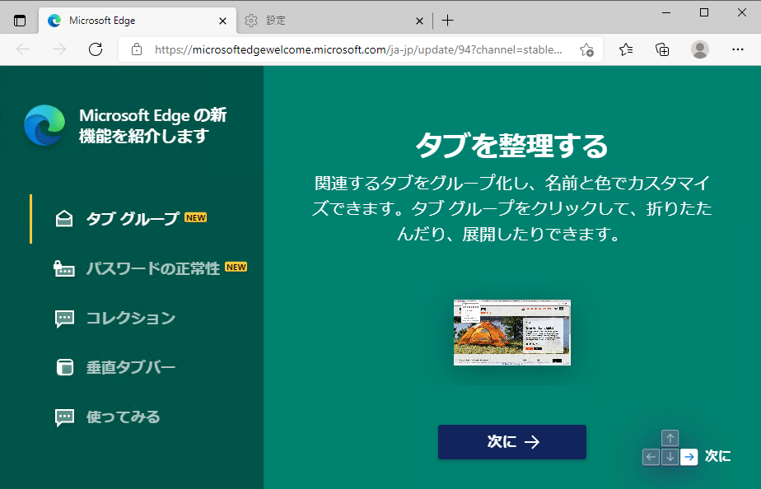Close the Microsoft Edge tab
The image size is (761, 489).
point(222,21)
